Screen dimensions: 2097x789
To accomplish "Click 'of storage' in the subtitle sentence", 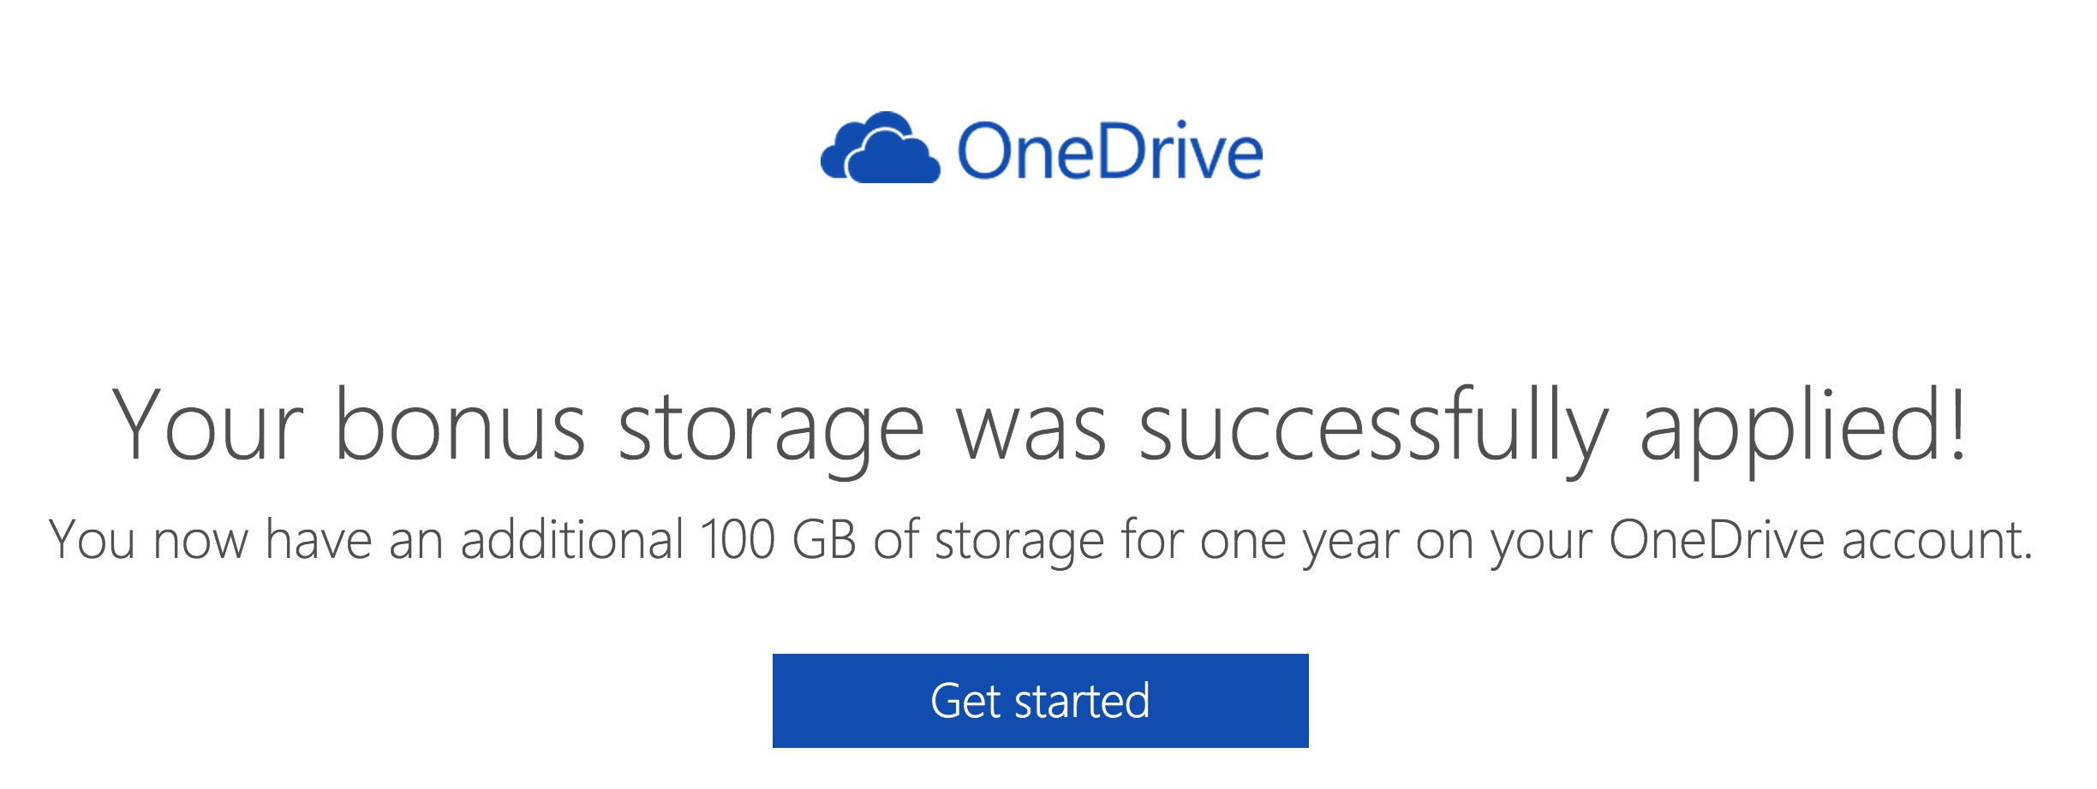I will (989, 543).
